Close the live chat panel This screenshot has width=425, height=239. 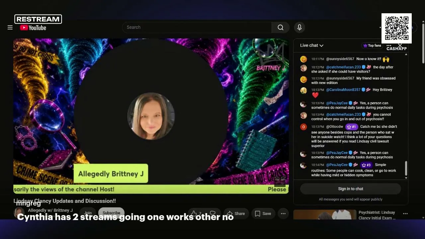coord(400,45)
